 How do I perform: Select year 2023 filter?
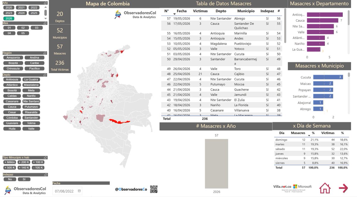point(9,13)
